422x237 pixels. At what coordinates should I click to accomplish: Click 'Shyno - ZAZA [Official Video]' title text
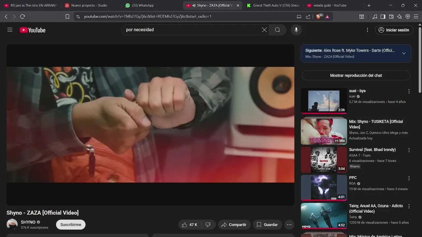(43, 213)
